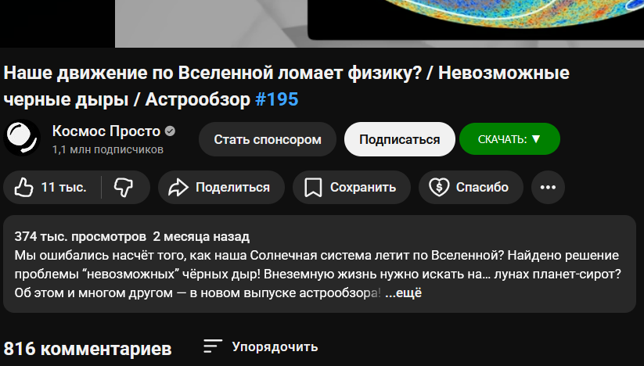The width and height of the screenshot is (644, 366).
Task: Click the Поделиться share arrow icon
Action: click(x=179, y=188)
